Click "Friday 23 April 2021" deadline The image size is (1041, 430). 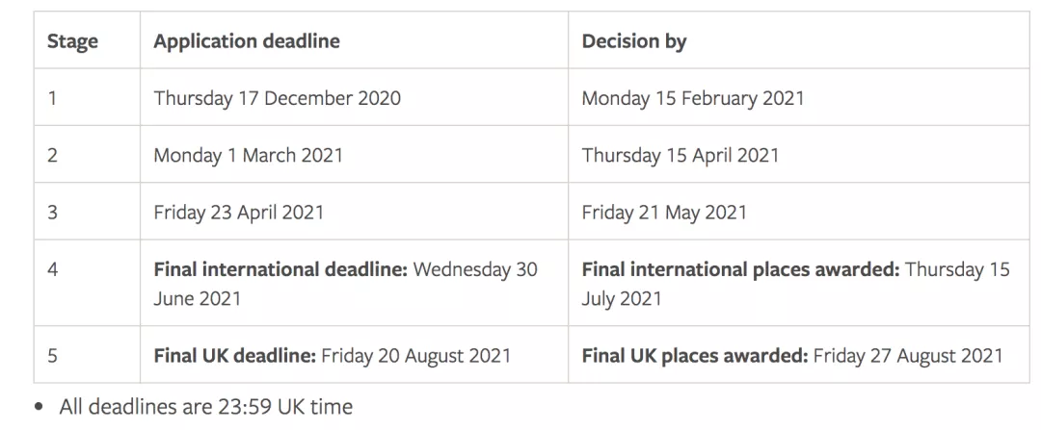point(238,213)
